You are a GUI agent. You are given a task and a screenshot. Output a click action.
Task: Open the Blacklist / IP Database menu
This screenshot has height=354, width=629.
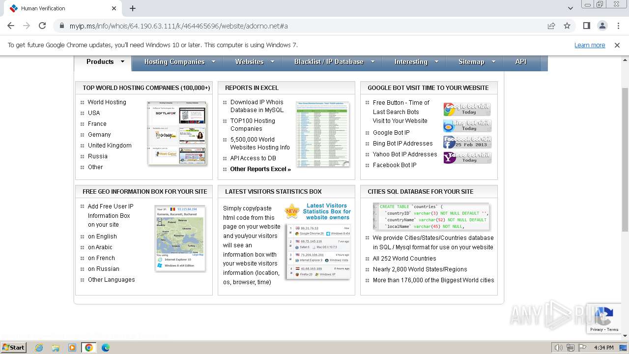tap(329, 62)
